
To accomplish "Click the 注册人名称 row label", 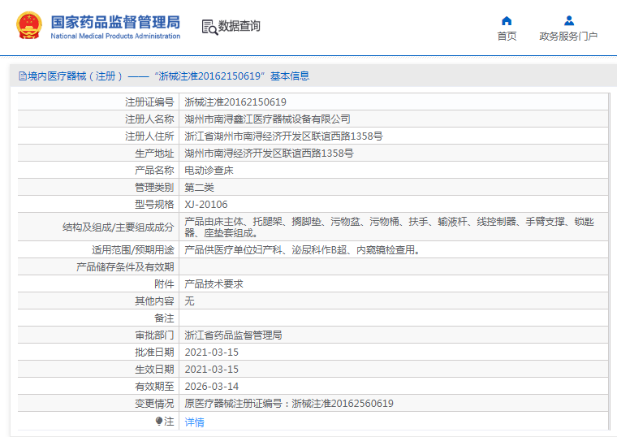I will click(x=149, y=119).
